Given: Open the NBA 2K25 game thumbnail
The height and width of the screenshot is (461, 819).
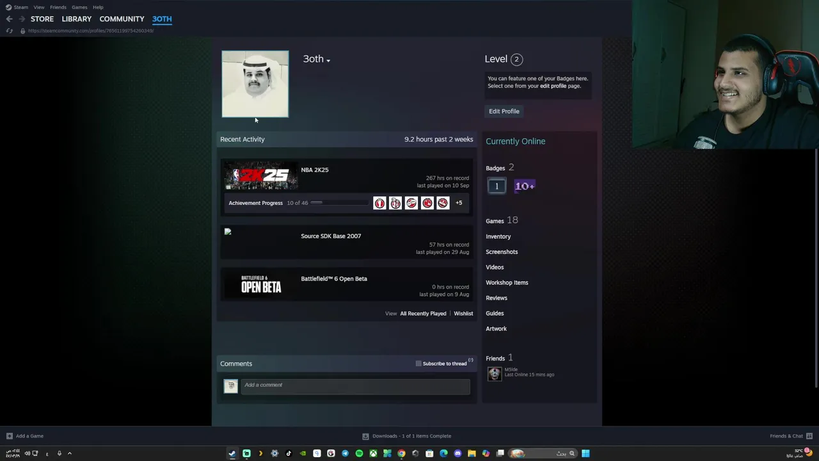Looking at the screenshot, I should [x=261, y=176].
